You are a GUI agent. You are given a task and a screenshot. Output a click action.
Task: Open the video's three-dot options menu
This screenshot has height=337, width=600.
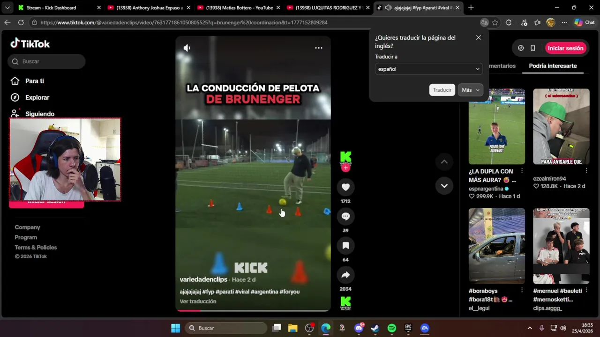tap(319, 48)
